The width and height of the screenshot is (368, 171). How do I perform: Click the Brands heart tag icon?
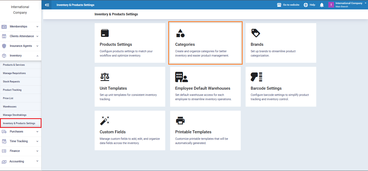(255, 33)
